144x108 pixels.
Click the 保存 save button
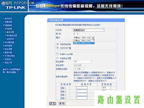52,103
